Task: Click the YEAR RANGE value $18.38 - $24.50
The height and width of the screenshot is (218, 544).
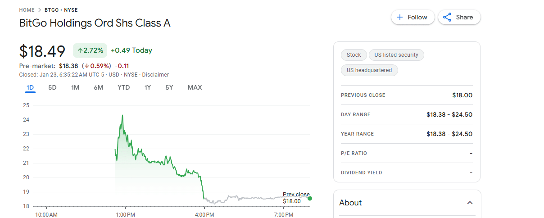Action: (x=449, y=134)
